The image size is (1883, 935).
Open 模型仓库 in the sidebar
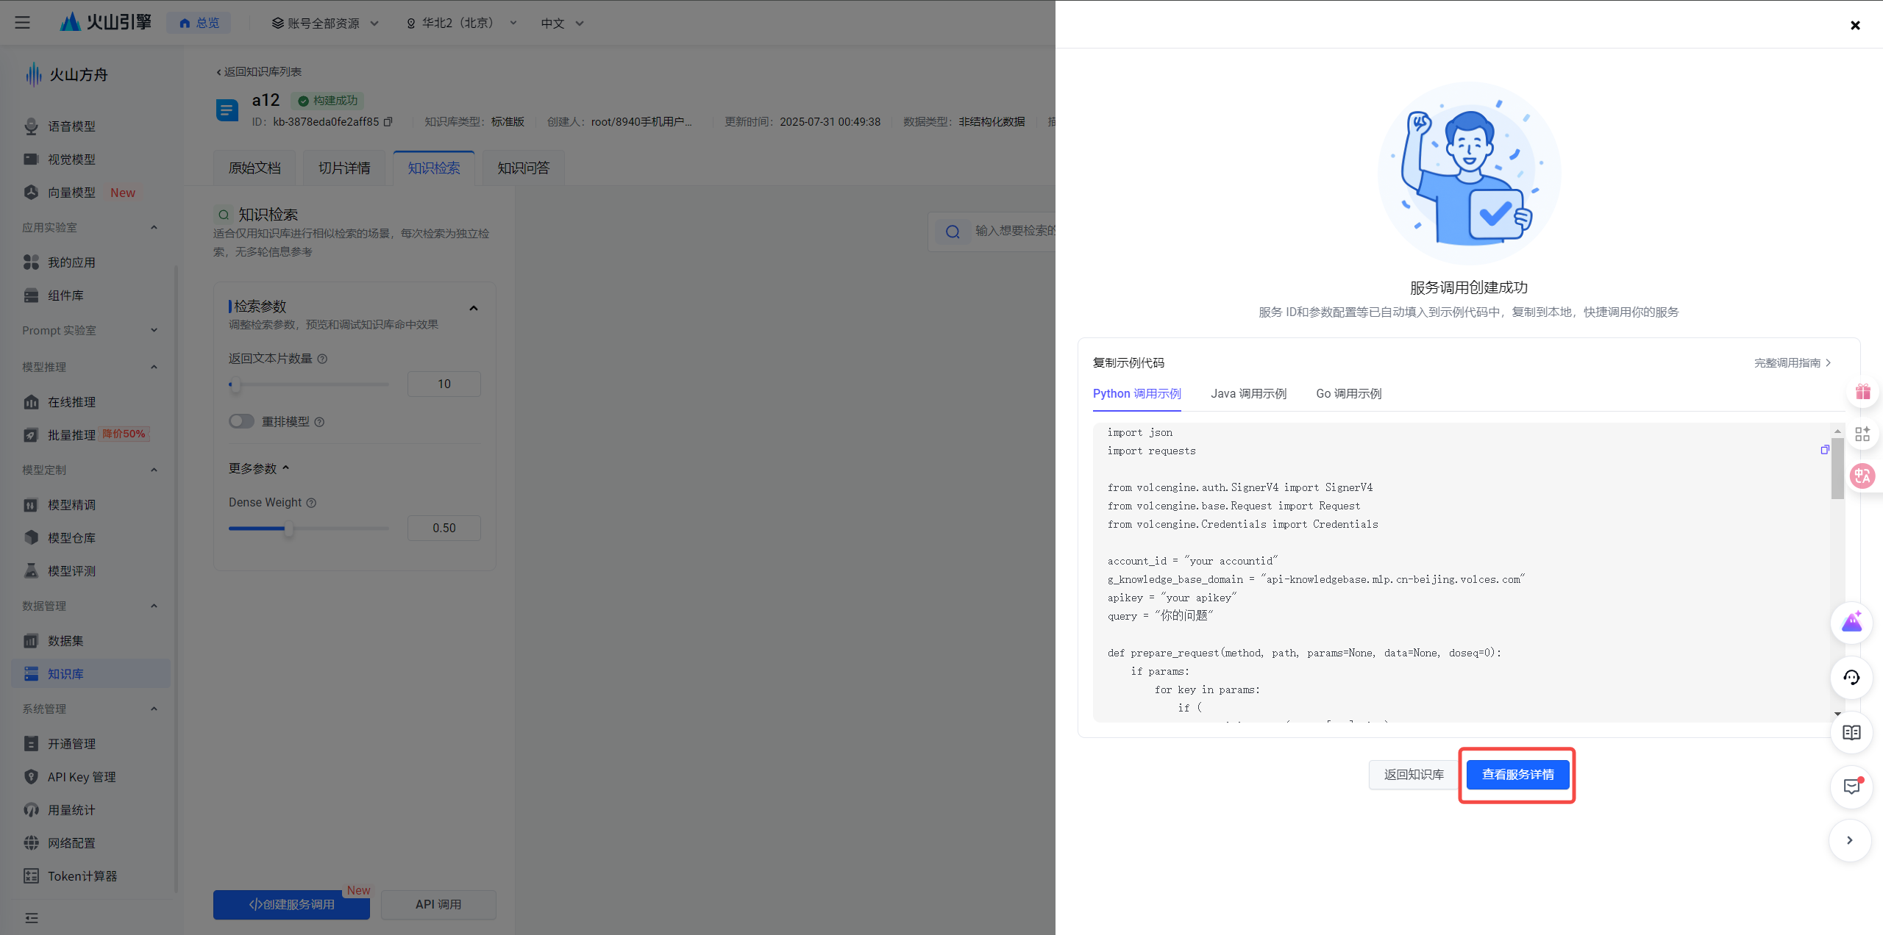tap(71, 538)
